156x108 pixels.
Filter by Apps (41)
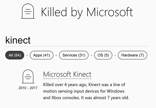[x=42, y=55]
